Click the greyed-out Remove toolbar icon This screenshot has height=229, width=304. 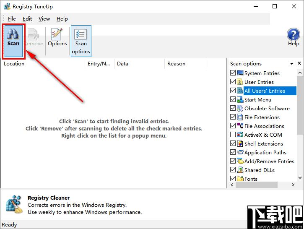click(x=34, y=34)
